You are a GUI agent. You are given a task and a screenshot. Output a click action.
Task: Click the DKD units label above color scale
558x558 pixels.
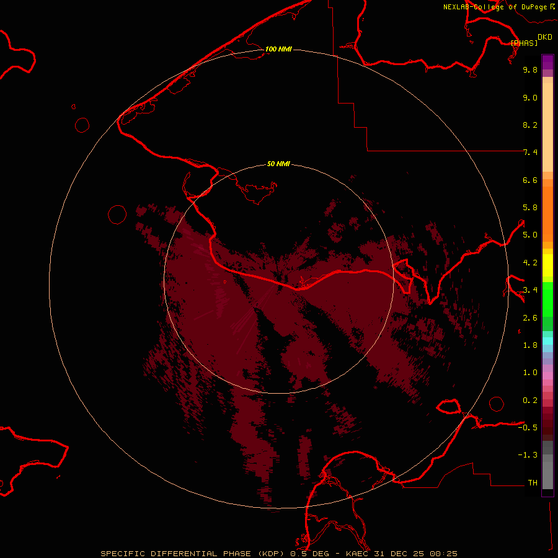[545, 37]
